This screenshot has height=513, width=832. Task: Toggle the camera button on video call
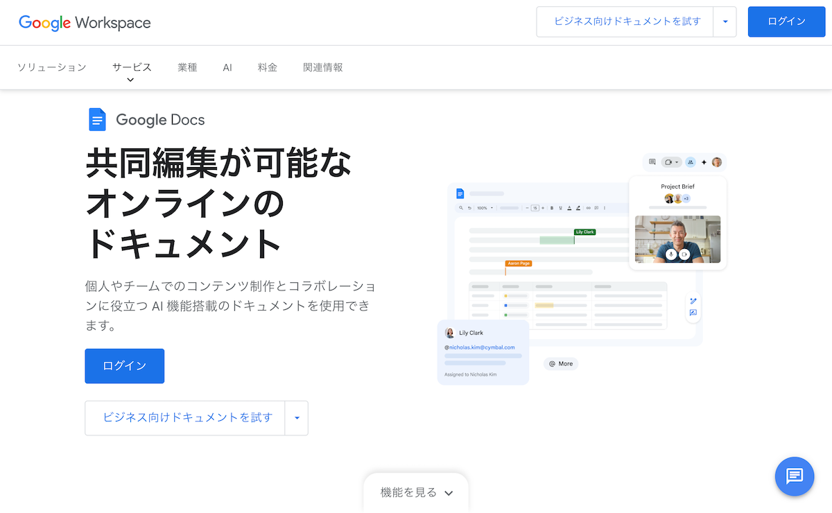684,254
